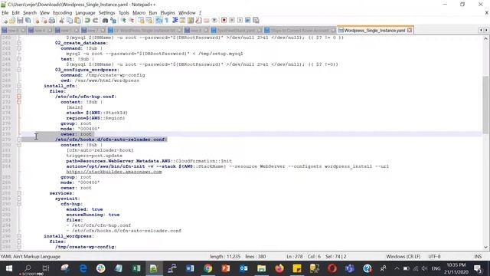Open Chrome from the taskbar
Viewport: 490px width, 276px height.
point(207,268)
